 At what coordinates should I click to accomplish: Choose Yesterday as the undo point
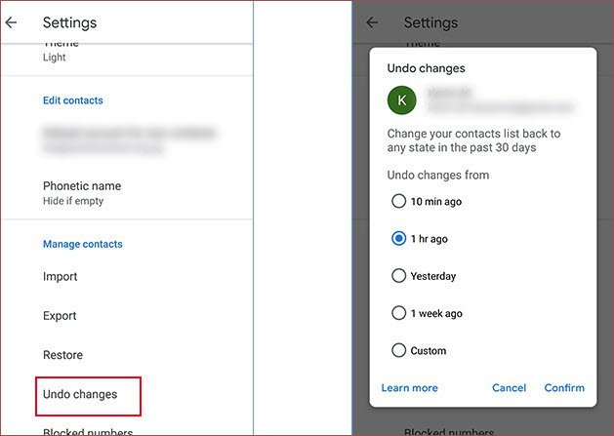coord(398,276)
